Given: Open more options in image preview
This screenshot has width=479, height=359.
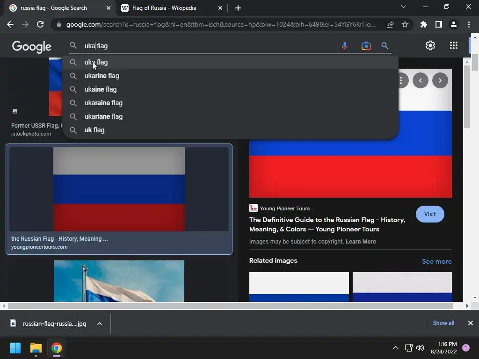Looking at the screenshot, I should click(x=401, y=80).
